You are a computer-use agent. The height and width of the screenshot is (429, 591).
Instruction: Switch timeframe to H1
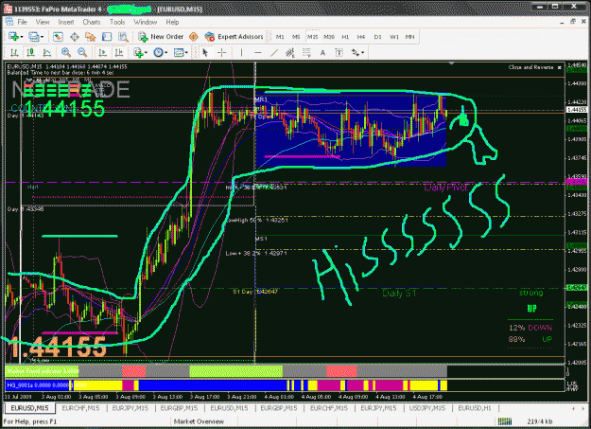click(x=345, y=37)
